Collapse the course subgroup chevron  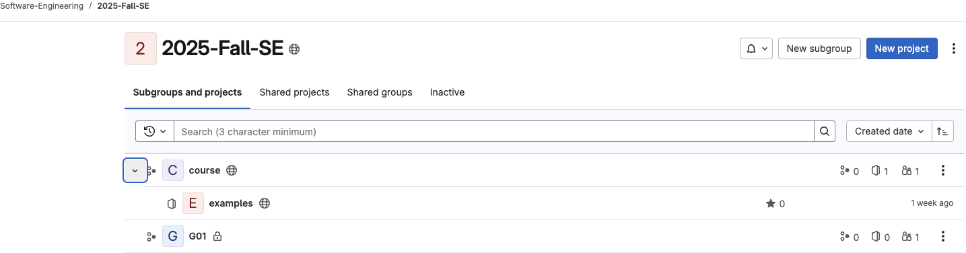pyautogui.click(x=135, y=170)
